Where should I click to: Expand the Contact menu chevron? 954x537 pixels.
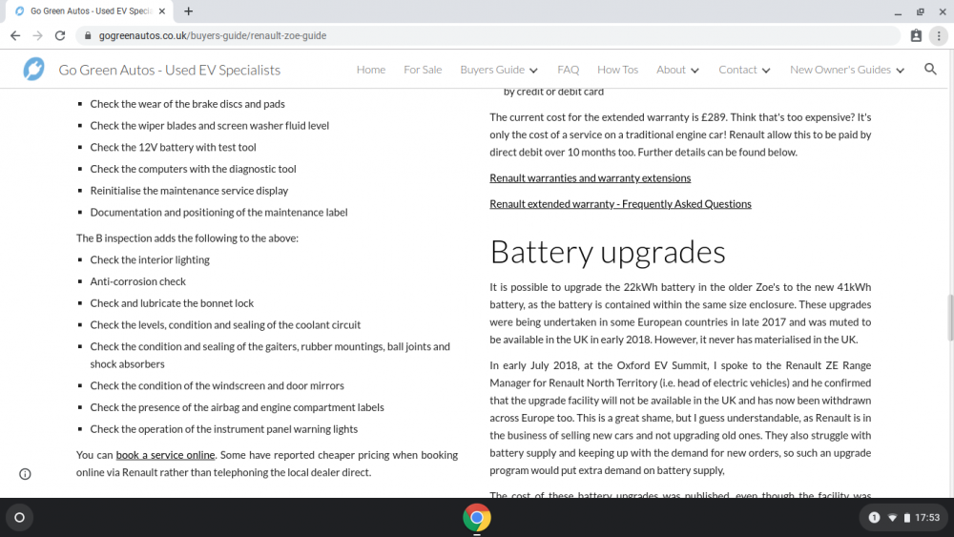[x=766, y=71]
